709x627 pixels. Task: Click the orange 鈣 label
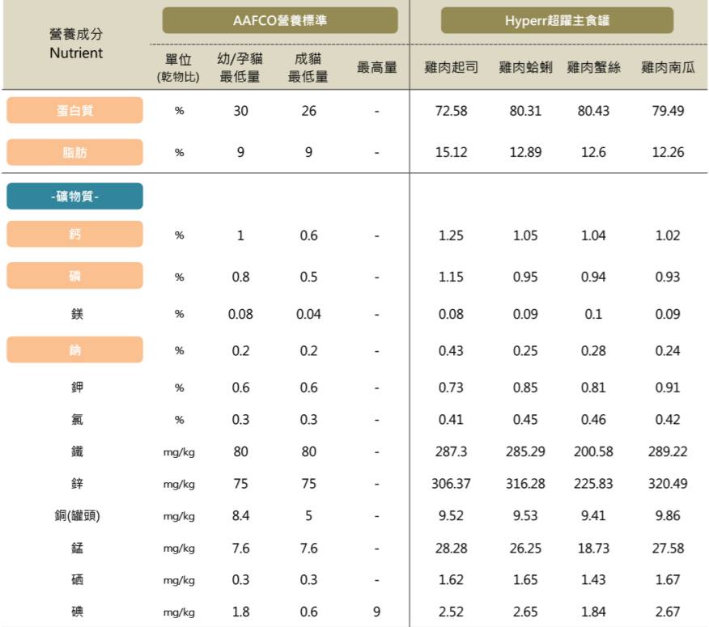[x=74, y=234]
